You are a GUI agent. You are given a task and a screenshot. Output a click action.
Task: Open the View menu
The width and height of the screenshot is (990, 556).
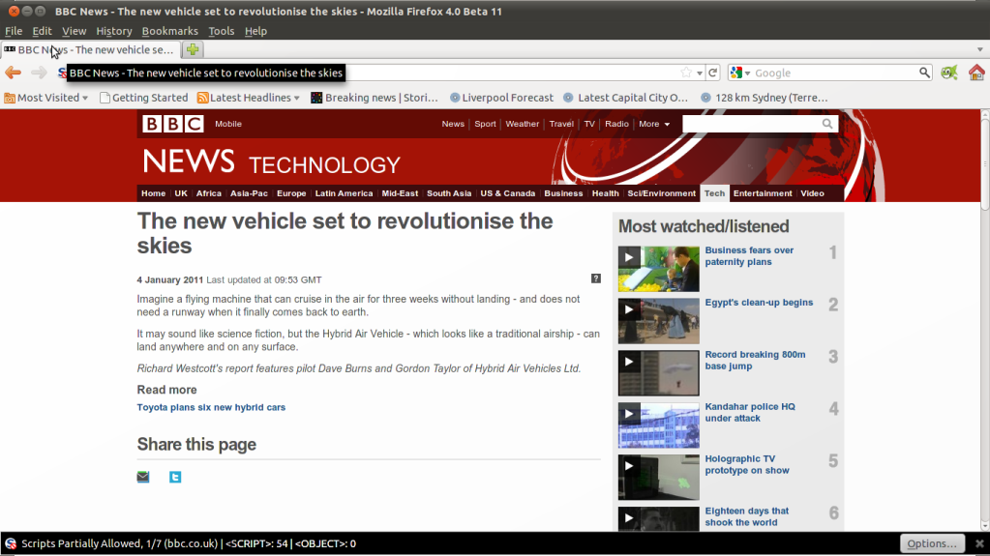[x=74, y=31]
